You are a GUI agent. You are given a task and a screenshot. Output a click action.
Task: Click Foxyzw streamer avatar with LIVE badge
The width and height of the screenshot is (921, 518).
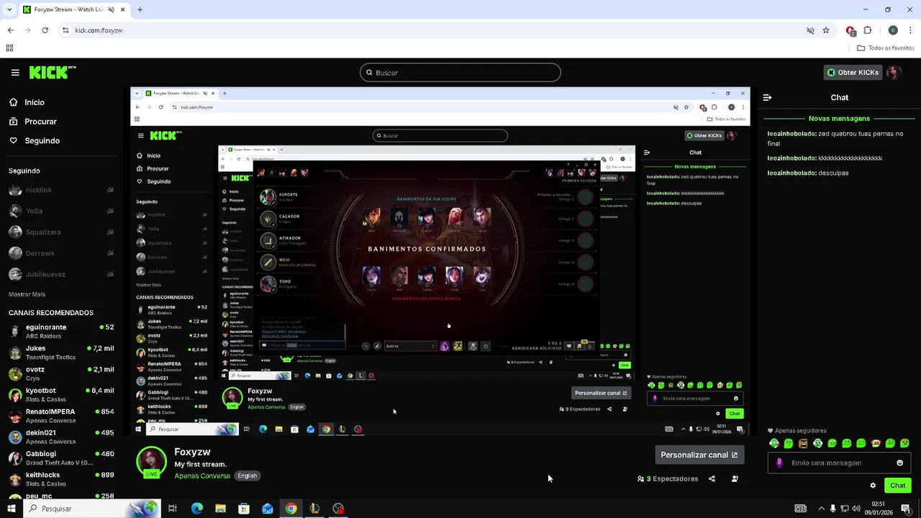pyautogui.click(x=151, y=462)
